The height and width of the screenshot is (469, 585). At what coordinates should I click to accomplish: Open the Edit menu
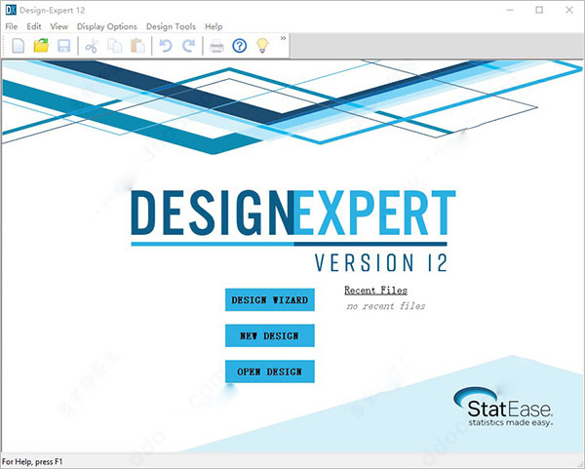point(34,26)
